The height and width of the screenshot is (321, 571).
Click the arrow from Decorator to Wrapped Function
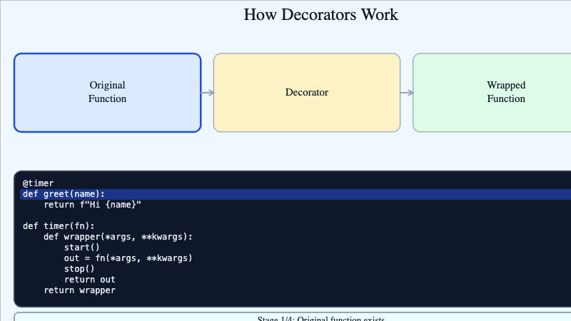(x=406, y=93)
